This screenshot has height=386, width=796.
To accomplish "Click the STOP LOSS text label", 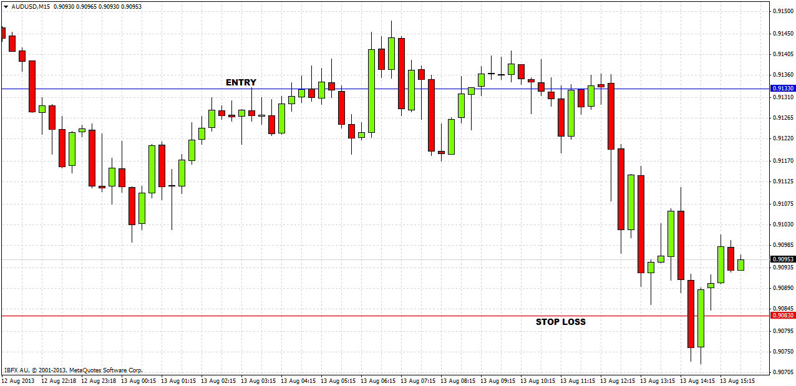I will (x=561, y=322).
